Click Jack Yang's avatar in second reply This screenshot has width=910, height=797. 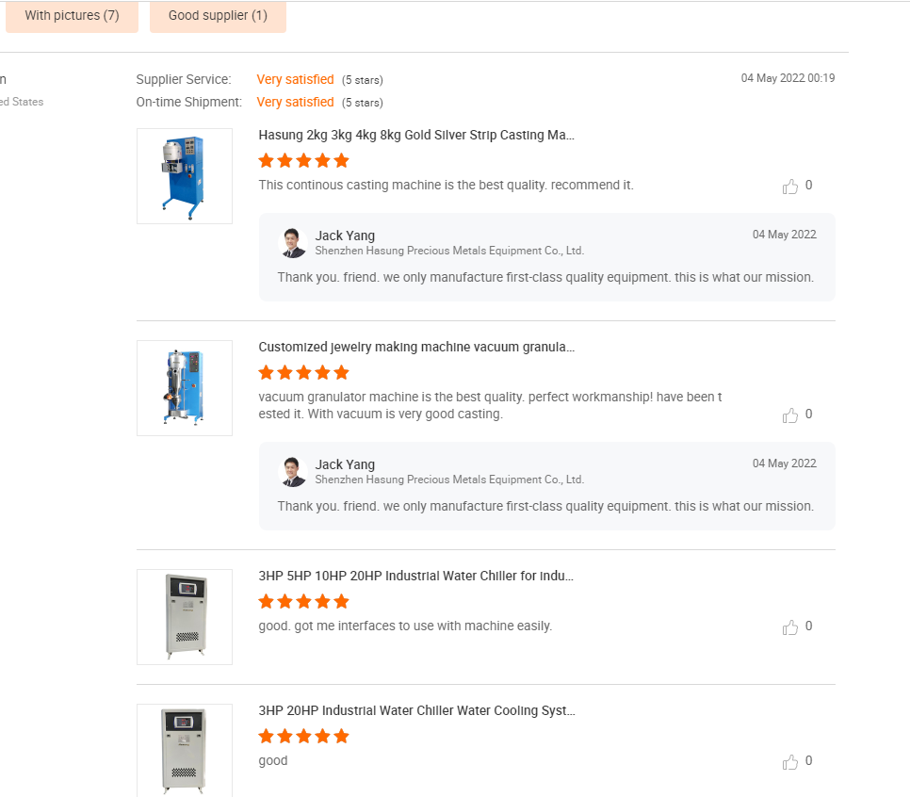[x=294, y=472]
